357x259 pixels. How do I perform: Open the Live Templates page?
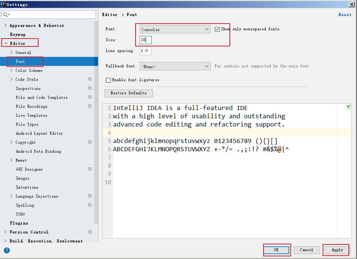[x=32, y=116]
